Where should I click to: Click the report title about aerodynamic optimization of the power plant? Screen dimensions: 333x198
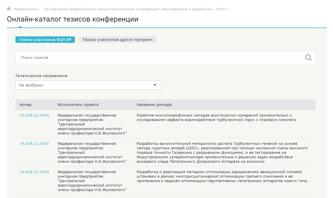[222, 176]
